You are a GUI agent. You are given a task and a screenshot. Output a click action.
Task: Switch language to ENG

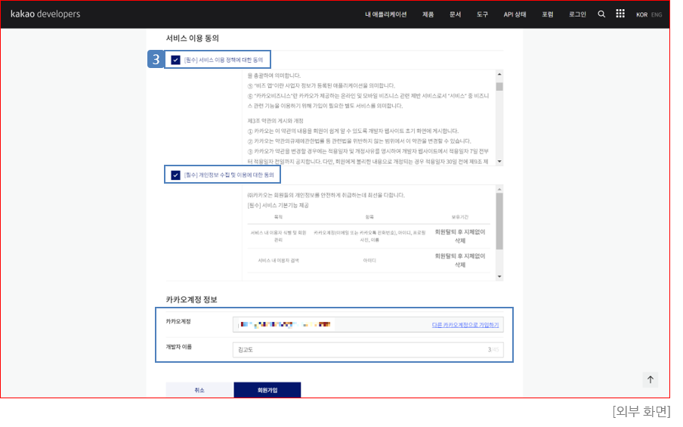[657, 14]
